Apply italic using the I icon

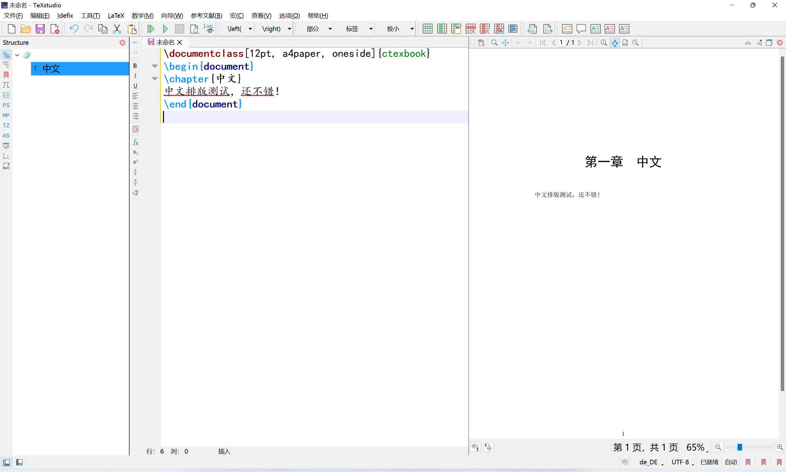(x=135, y=76)
